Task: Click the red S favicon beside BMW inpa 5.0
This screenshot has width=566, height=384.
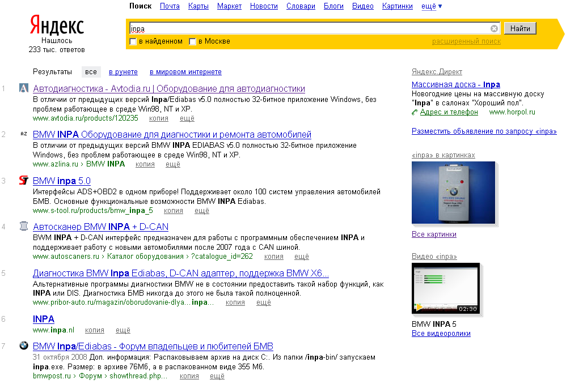Action: click(23, 180)
